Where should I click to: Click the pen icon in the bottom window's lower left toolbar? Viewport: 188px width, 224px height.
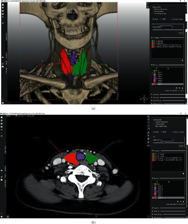tap(1, 176)
